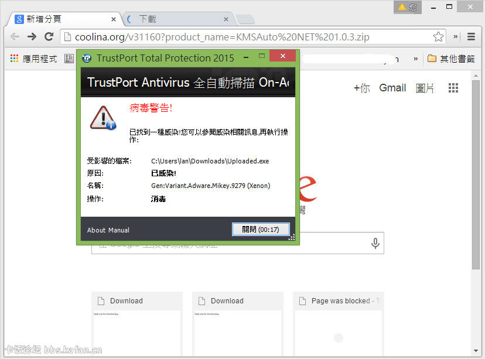The height and width of the screenshot is (359, 485).
Task: Click the browser forward arrow
Action: (32, 37)
